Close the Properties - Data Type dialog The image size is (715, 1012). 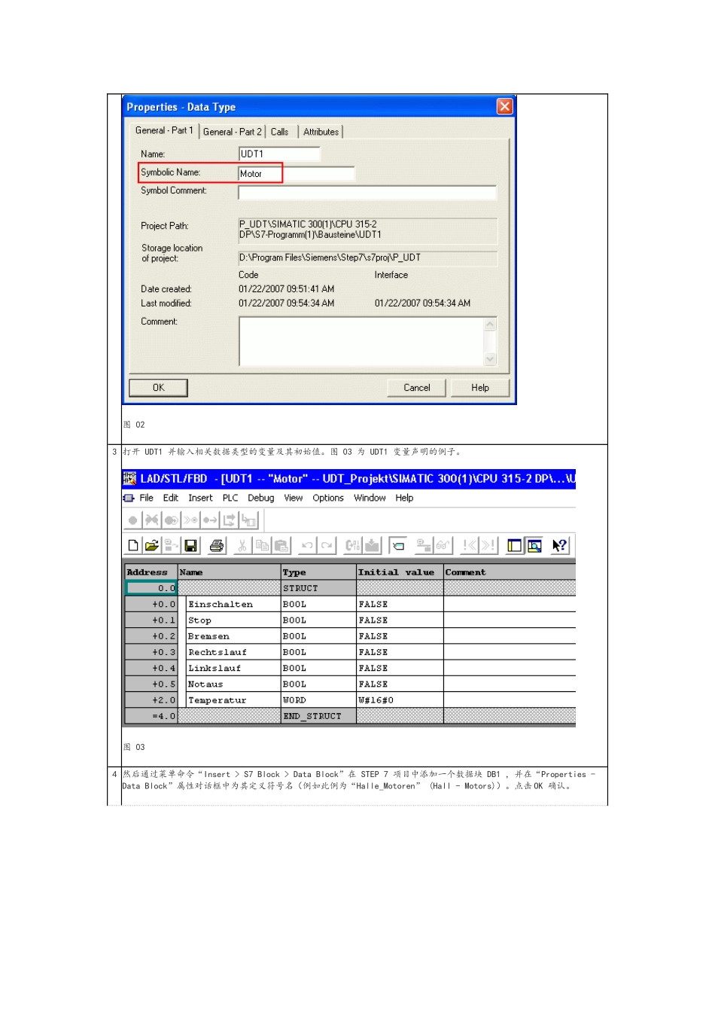click(504, 106)
